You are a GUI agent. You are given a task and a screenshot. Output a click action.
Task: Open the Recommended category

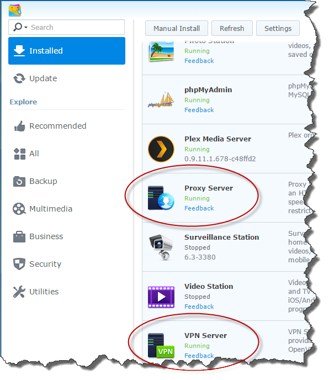[67, 126]
